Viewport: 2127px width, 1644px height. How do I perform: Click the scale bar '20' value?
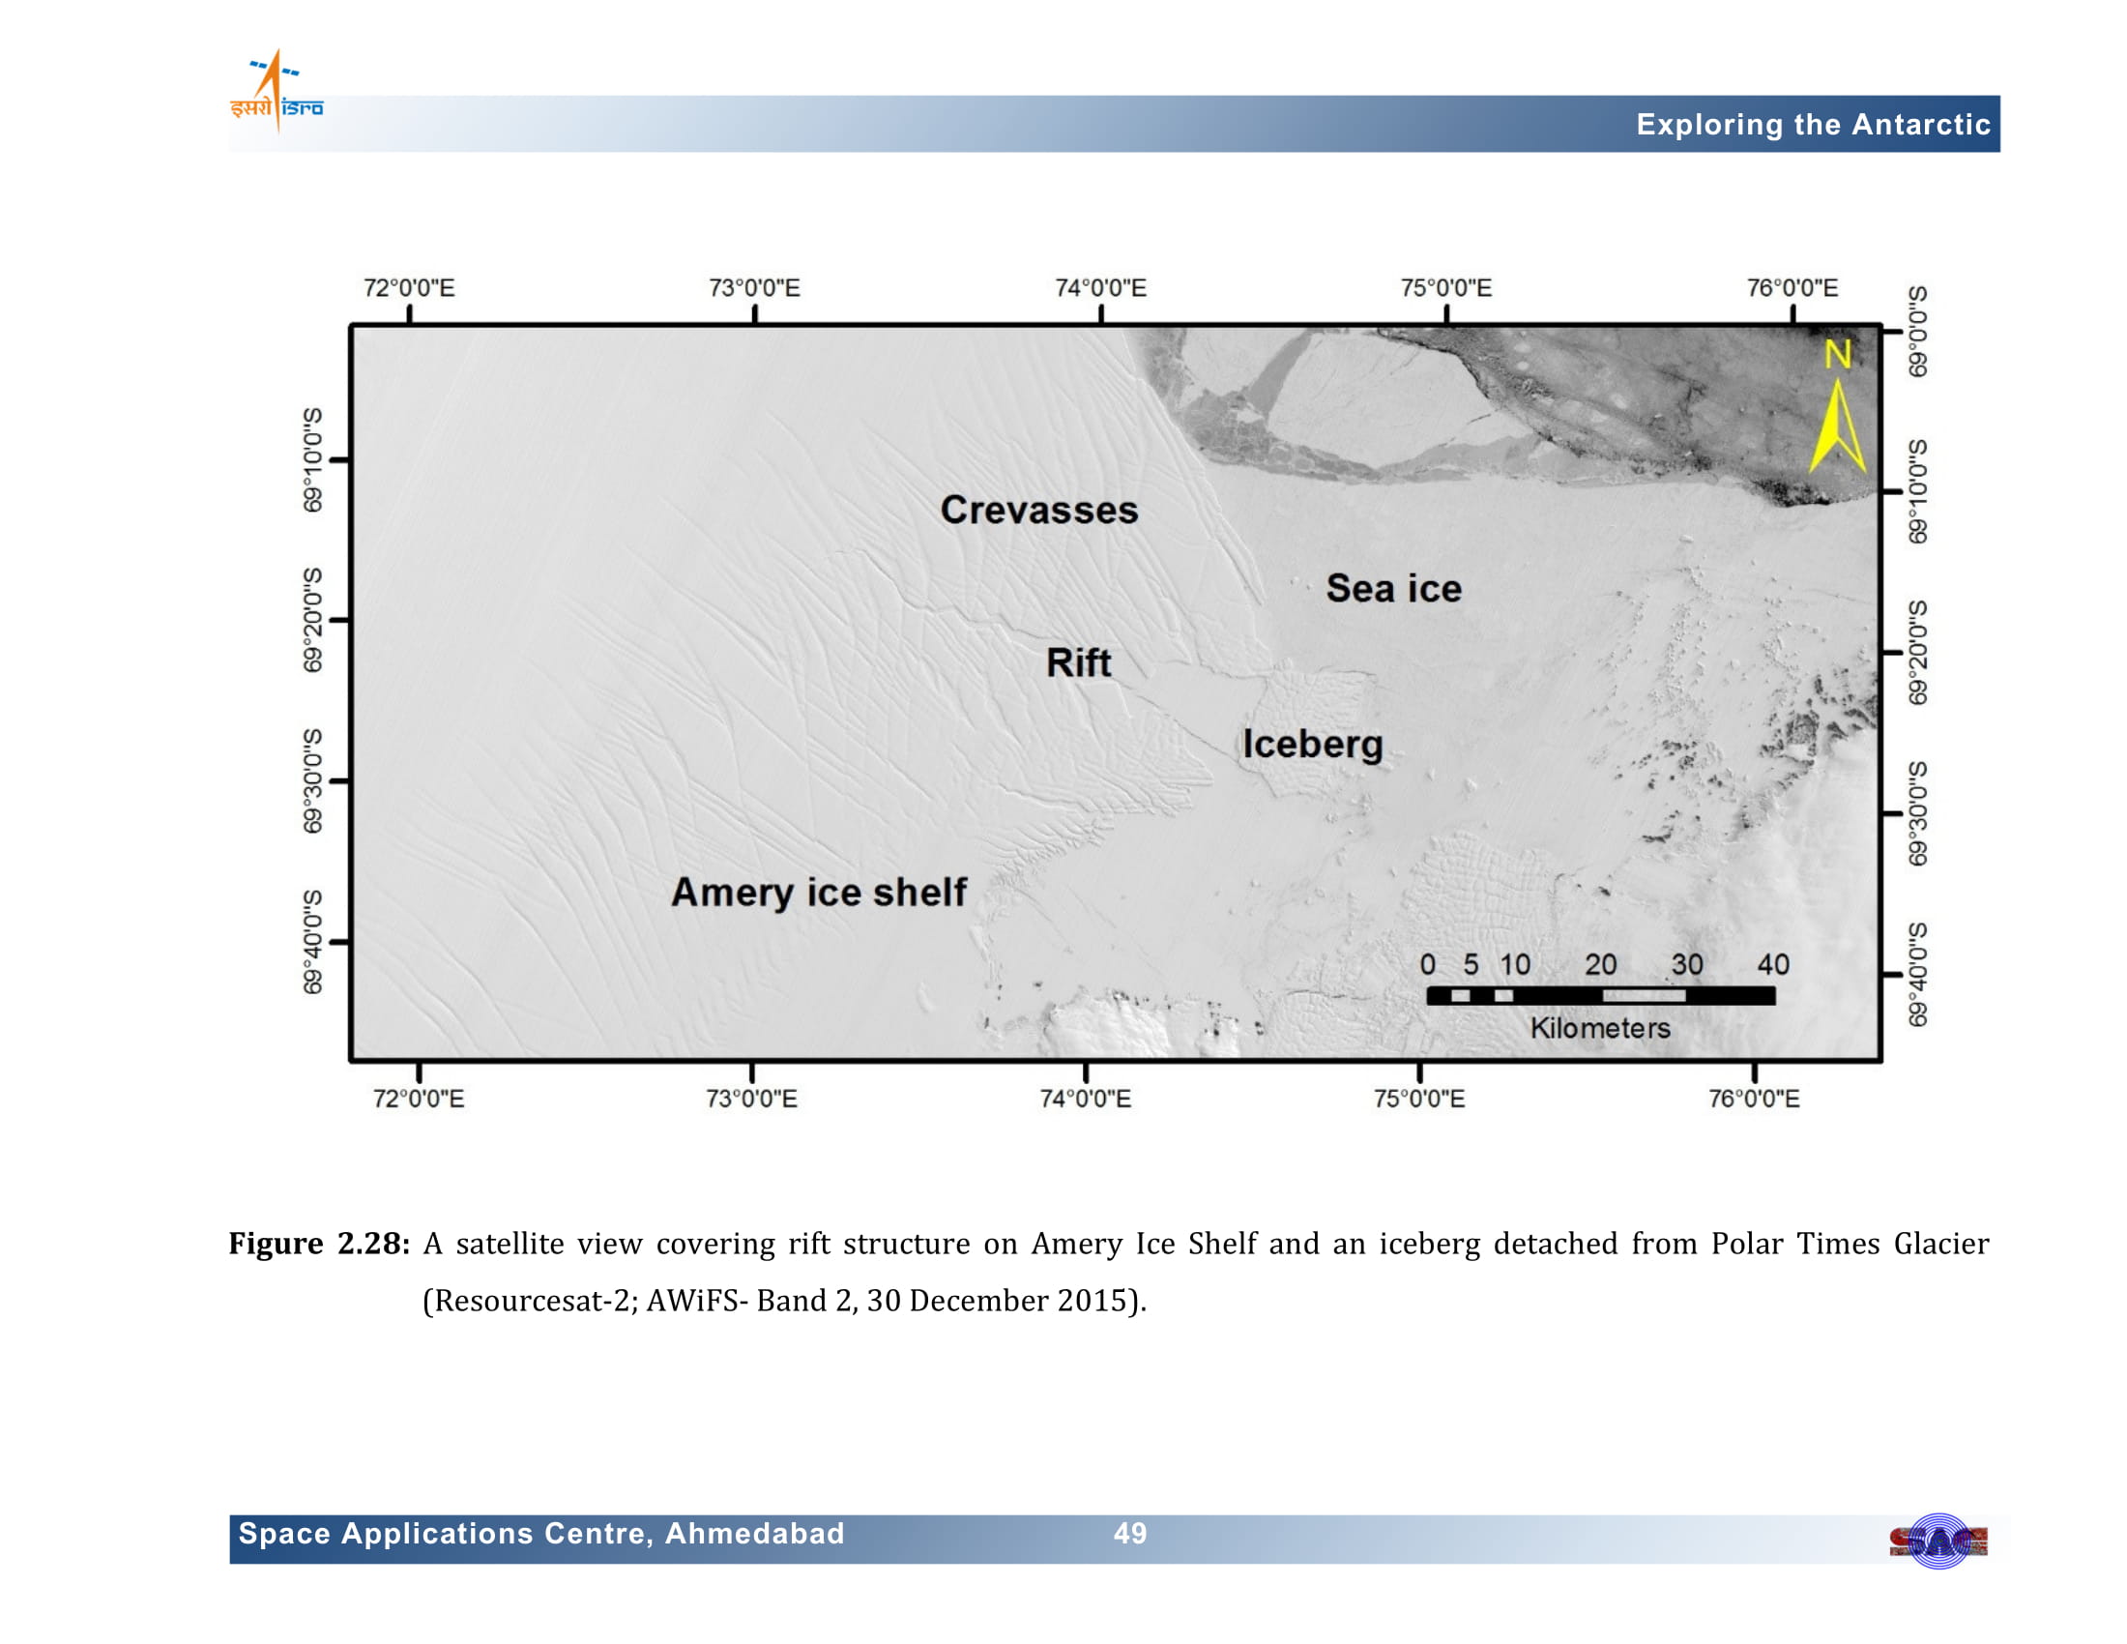1601,965
